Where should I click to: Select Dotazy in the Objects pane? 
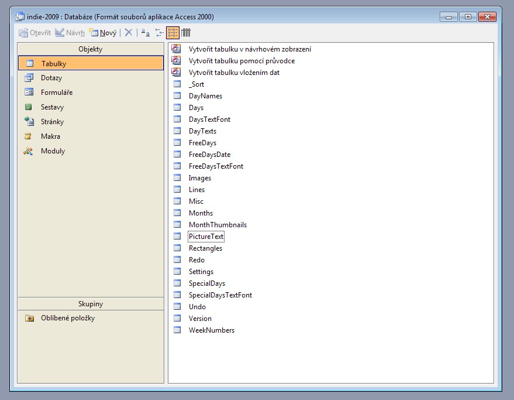(x=51, y=78)
